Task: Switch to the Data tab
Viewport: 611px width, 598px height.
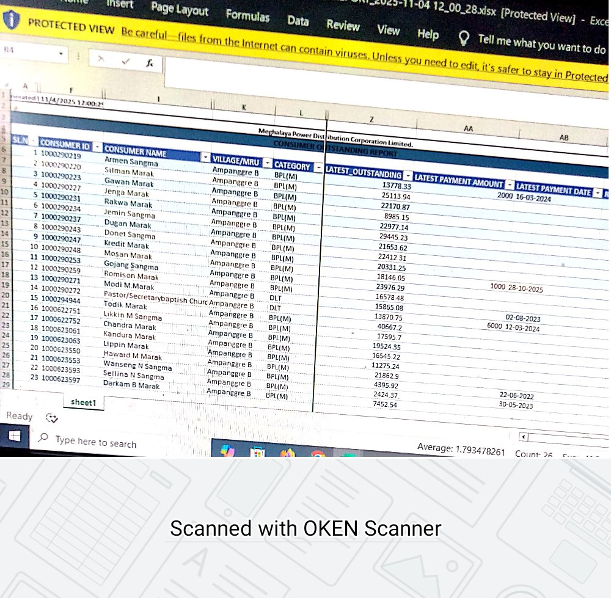Action: (298, 20)
